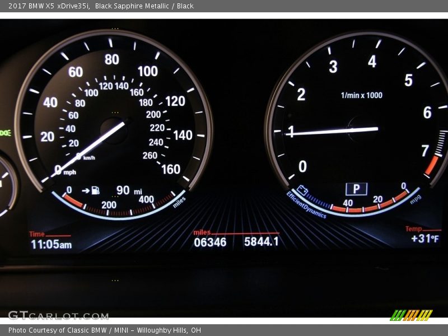
Task: Click the tachometer number 0
Action: point(302,166)
